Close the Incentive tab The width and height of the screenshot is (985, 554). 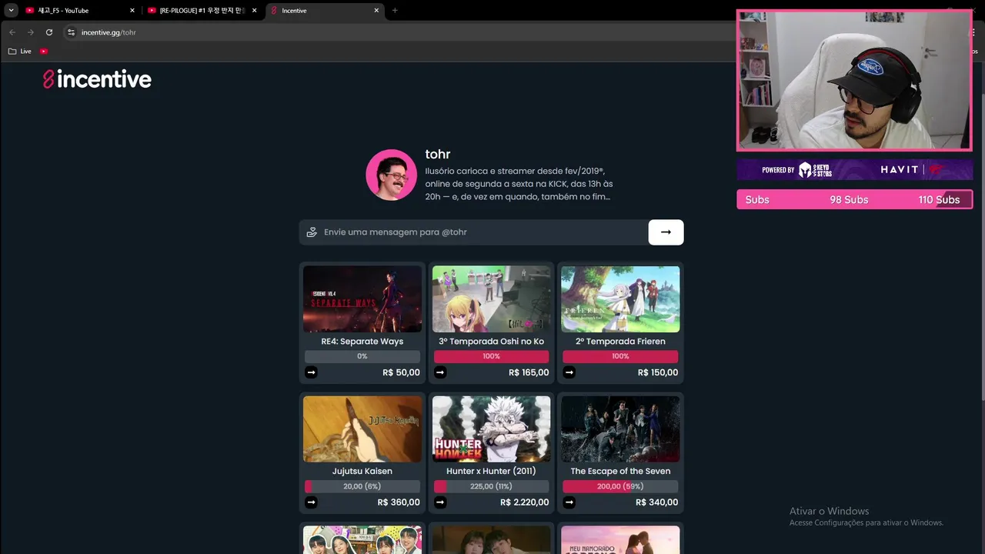tap(376, 11)
